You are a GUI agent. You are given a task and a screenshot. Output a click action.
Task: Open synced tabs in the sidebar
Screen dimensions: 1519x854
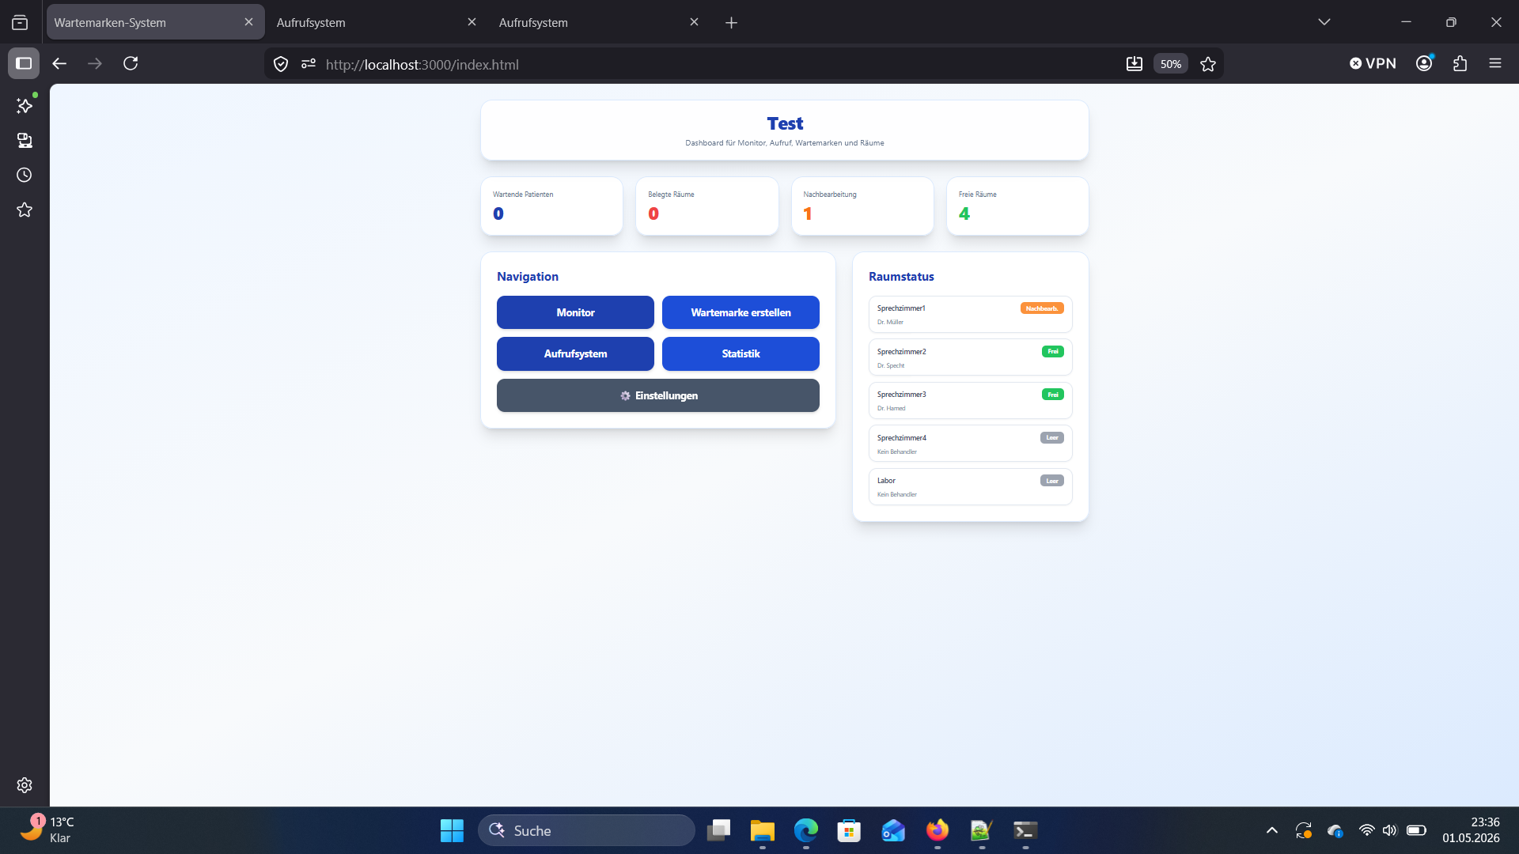pyautogui.click(x=25, y=140)
